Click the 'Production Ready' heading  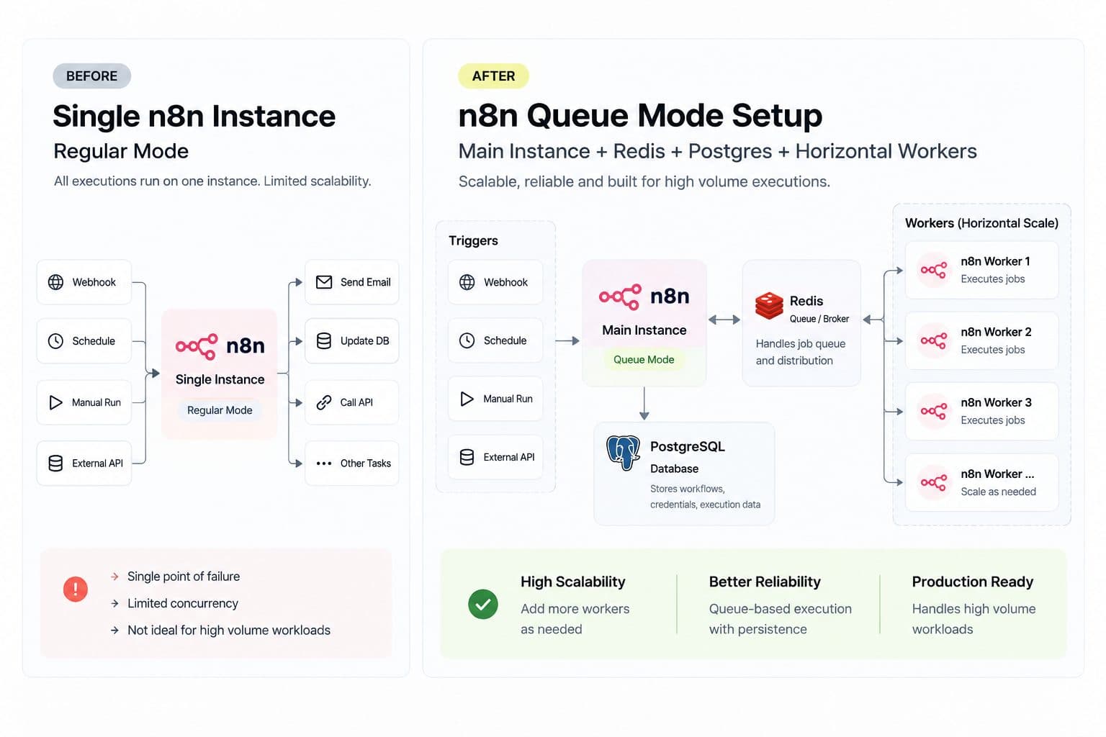[973, 582]
